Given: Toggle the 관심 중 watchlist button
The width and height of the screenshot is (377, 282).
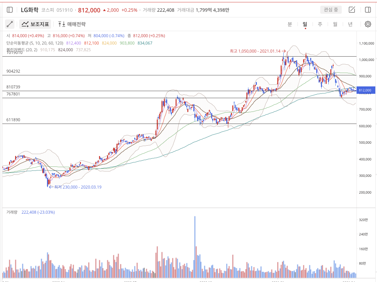Looking at the screenshot, I should 331,10.
